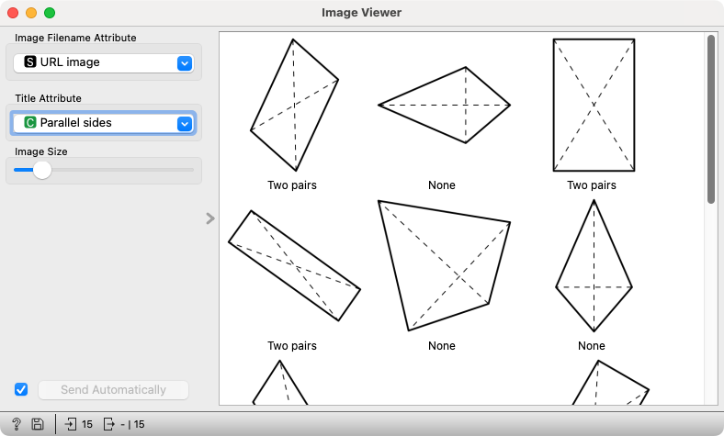Click the Send Automatically button
724x436 pixels.
[113, 390]
